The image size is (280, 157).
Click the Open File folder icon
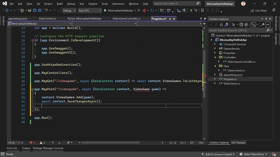(x=30, y=10)
